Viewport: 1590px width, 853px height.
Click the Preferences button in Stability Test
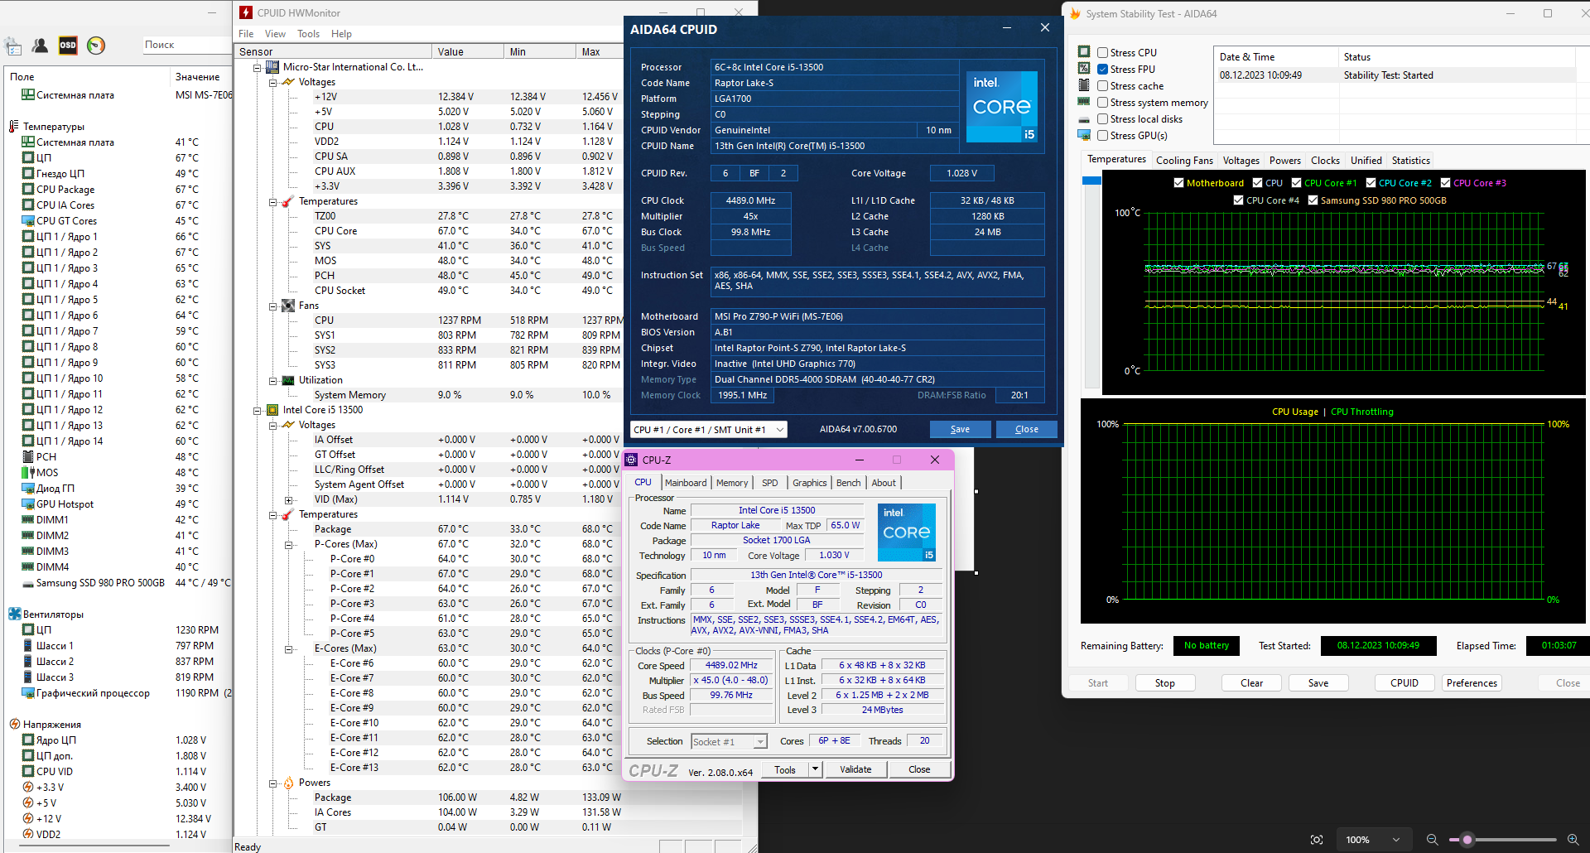(1472, 683)
